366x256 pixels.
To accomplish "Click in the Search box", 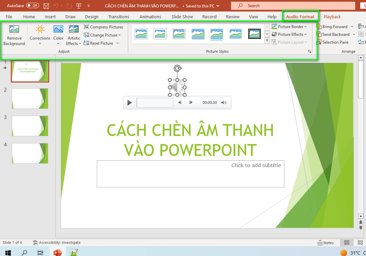I will [293, 6].
